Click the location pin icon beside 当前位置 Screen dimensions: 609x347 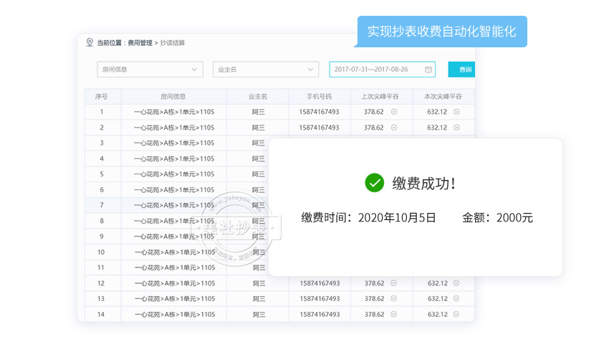tap(90, 42)
